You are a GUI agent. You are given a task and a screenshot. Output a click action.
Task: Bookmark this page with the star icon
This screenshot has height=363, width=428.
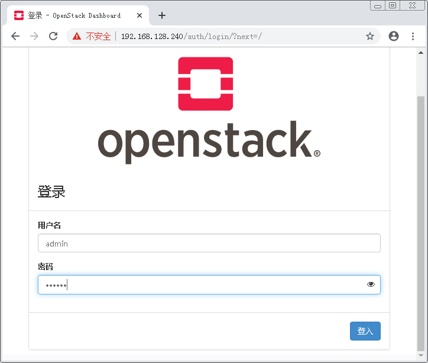point(370,36)
